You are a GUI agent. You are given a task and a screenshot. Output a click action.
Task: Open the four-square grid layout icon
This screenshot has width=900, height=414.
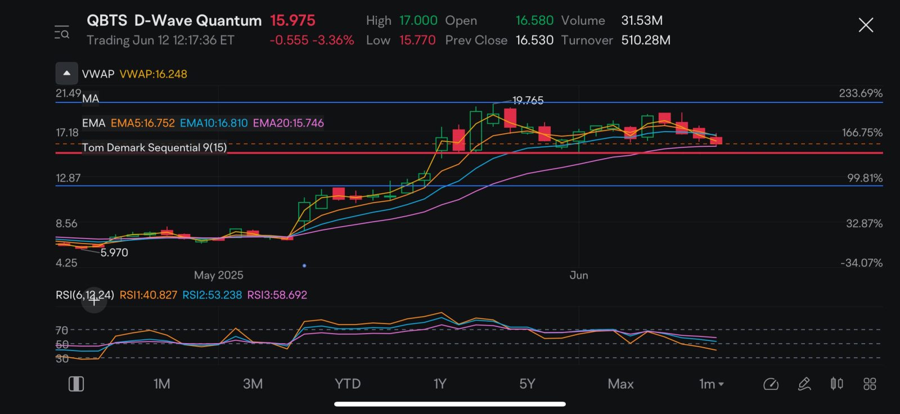pos(870,384)
